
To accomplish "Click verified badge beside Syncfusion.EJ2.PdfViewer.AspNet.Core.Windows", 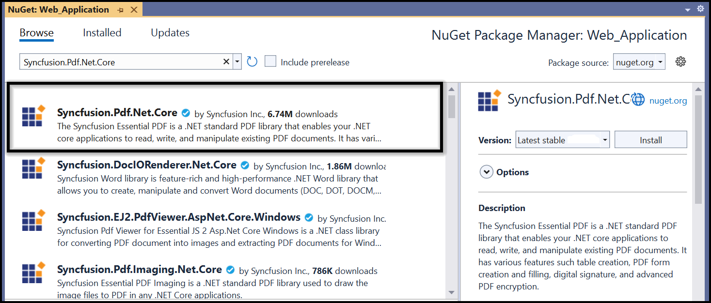I will click(x=309, y=218).
